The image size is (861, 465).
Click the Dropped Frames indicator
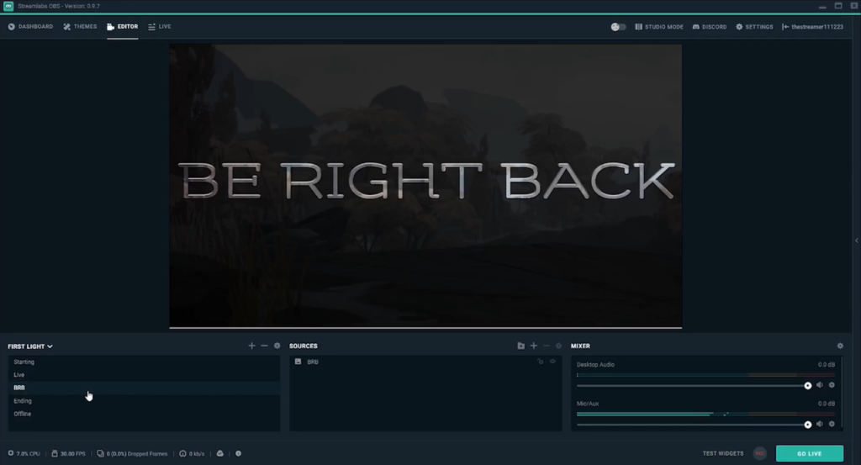[132, 453]
